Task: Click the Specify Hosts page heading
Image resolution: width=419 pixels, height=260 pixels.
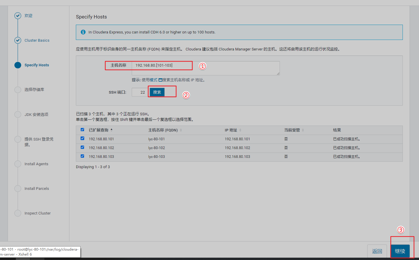Action: tap(91, 17)
